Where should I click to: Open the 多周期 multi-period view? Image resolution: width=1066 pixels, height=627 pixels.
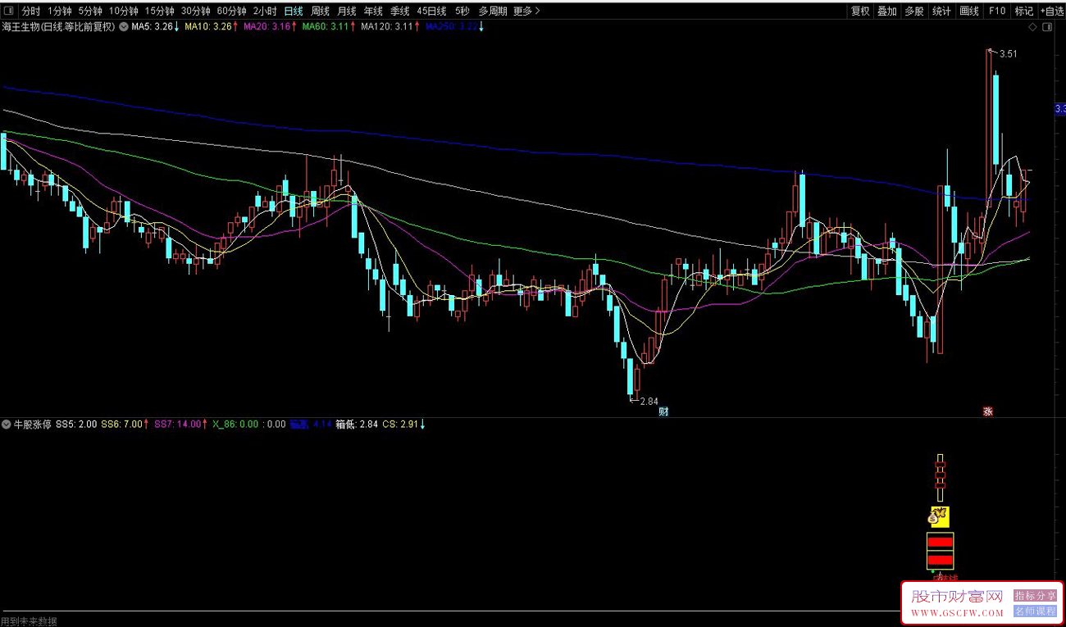coord(493,11)
